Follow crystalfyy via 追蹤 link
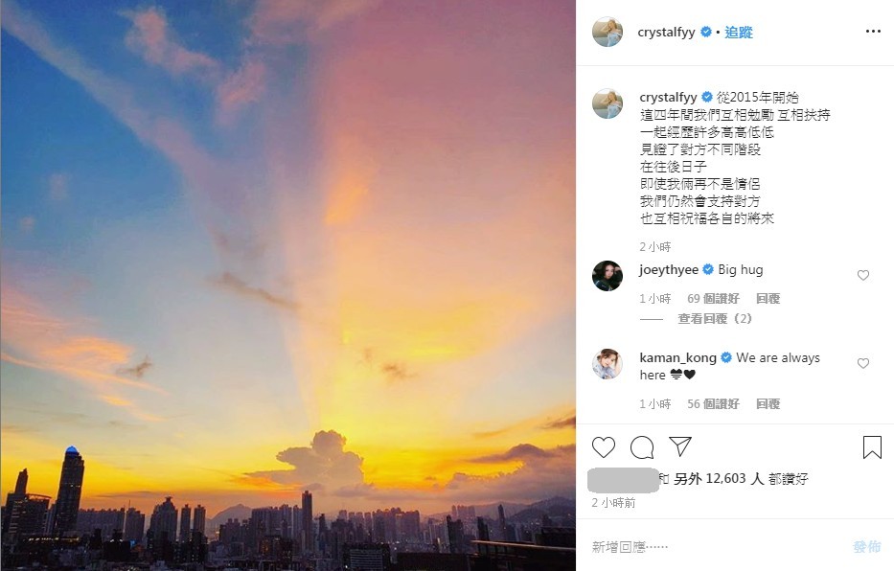 coord(739,33)
